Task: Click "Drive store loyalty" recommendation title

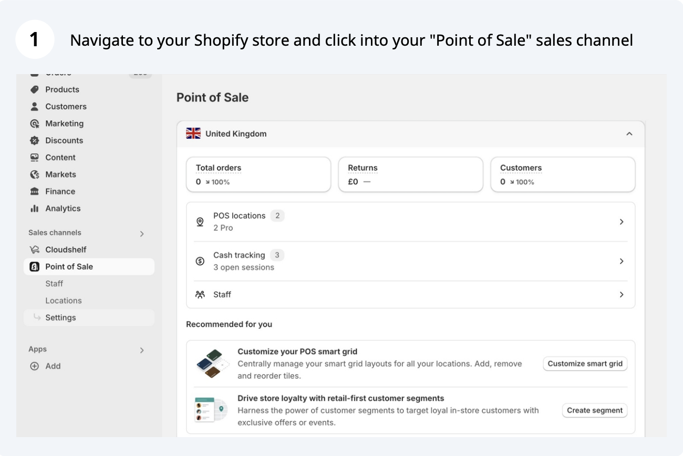Action: pos(341,398)
